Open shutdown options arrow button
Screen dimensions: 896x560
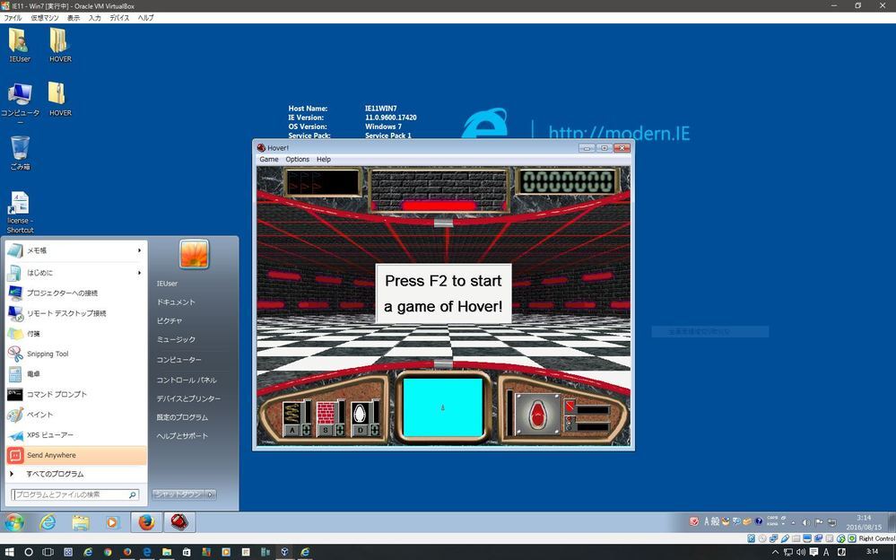pyautogui.click(x=210, y=494)
